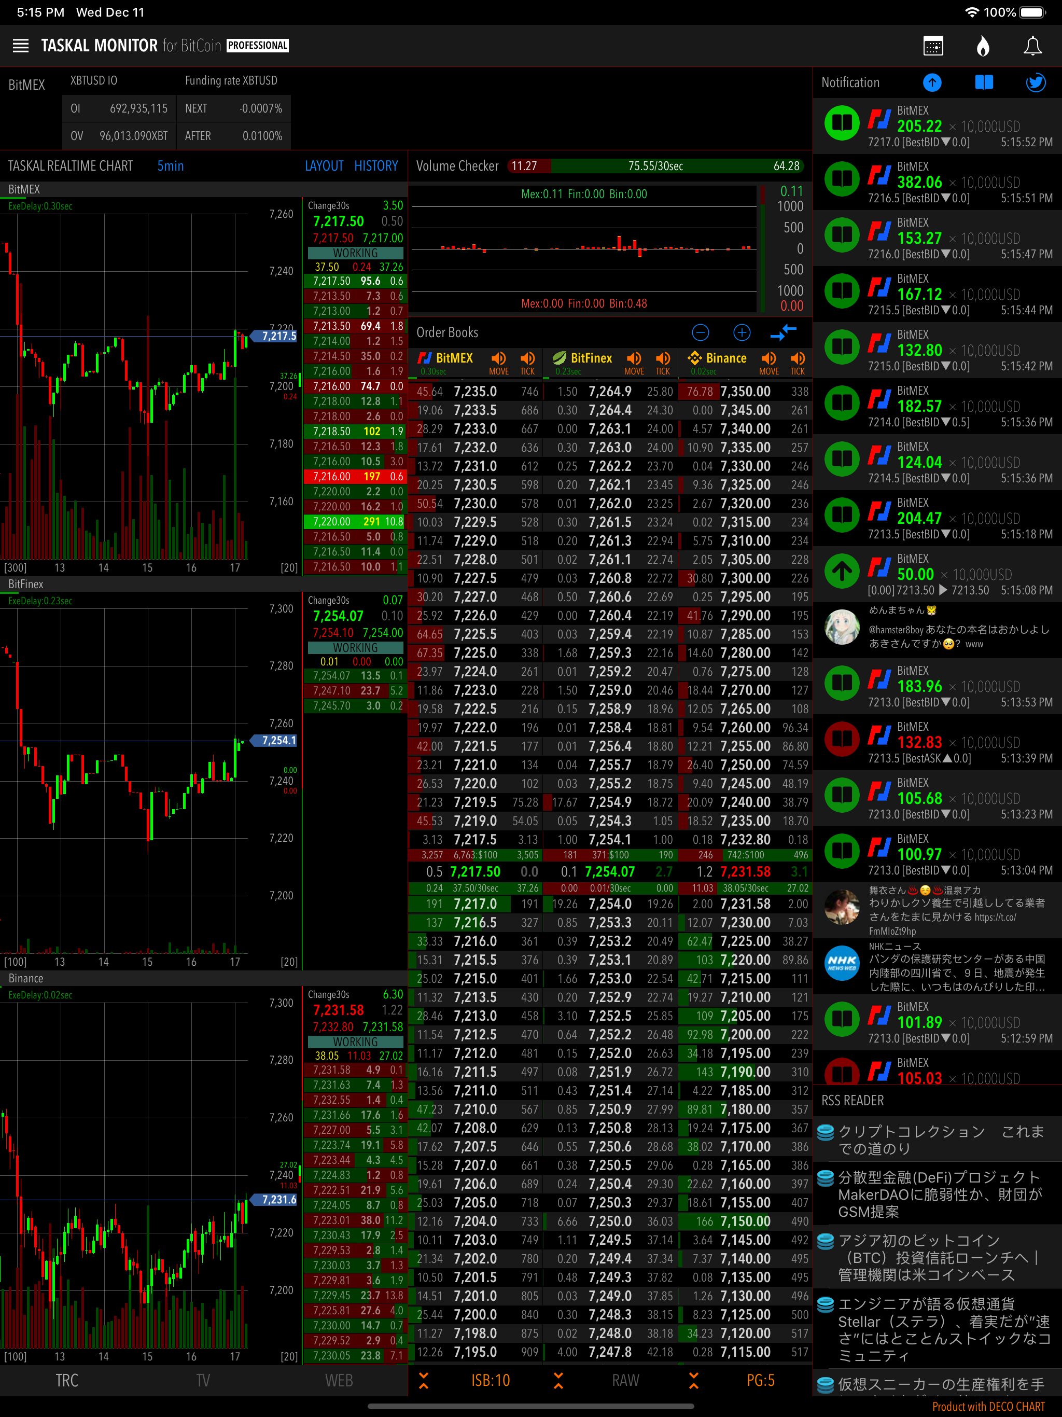This screenshot has width=1062, height=1417.
Task: Select the Binance order book header
Action: (x=717, y=358)
